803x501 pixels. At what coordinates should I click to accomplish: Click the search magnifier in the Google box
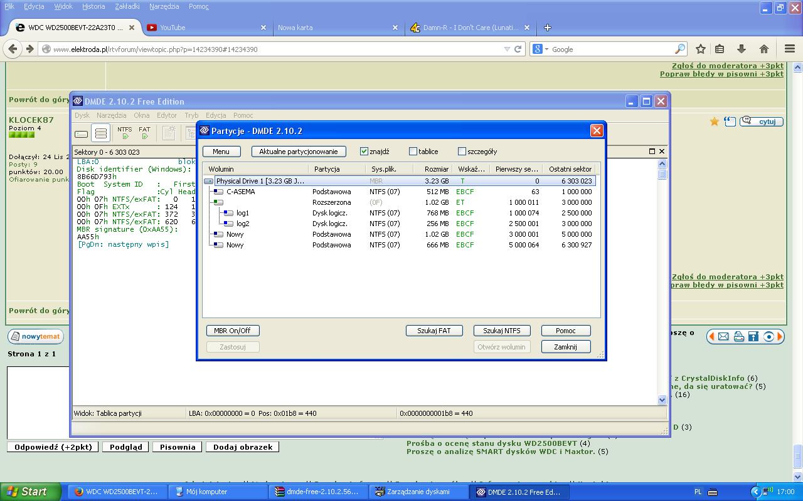(x=680, y=49)
